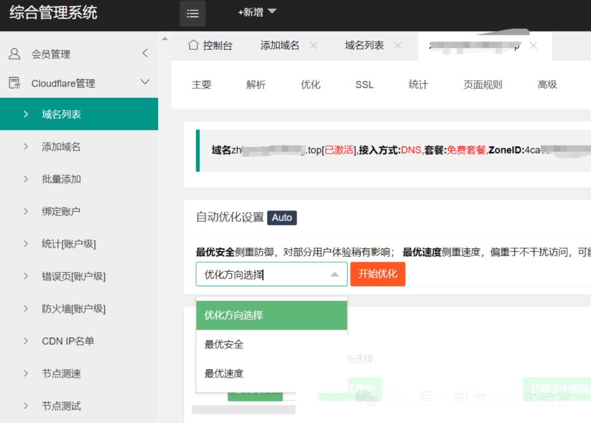Collapse the Cloudflare管理 menu chevron
Viewport: 591px width, 423px height.
pyautogui.click(x=145, y=82)
